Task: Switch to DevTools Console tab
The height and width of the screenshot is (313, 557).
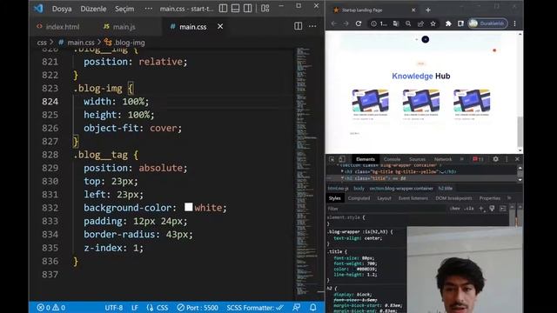Action: (392, 159)
